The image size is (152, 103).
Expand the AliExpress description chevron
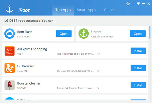99,54
